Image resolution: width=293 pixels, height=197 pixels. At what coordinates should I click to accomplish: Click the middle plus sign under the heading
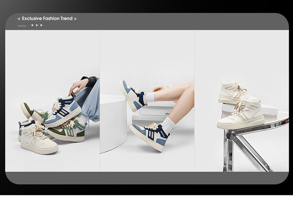(x=37, y=25)
